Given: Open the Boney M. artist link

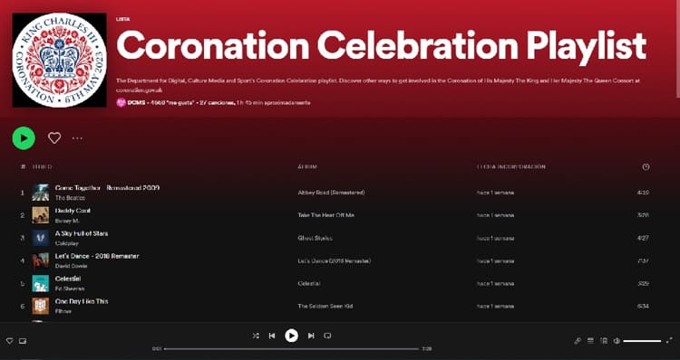Looking at the screenshot, I should pyautogui.click(x=67, y=221).
